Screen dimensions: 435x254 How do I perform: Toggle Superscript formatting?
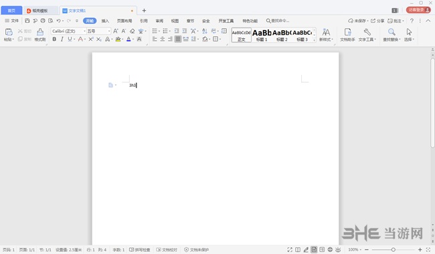91,39
